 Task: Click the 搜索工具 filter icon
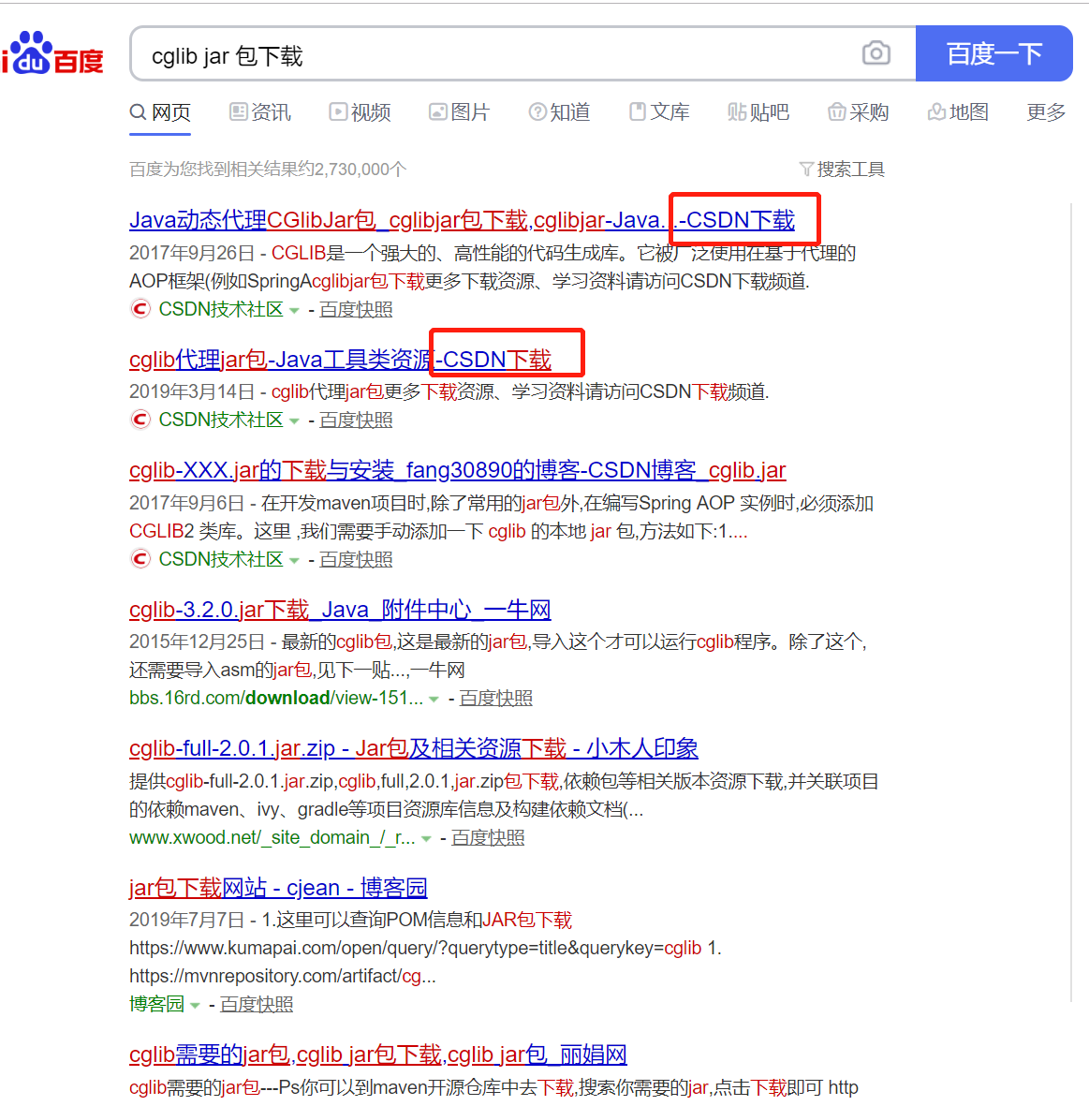(x=806, y=170)
